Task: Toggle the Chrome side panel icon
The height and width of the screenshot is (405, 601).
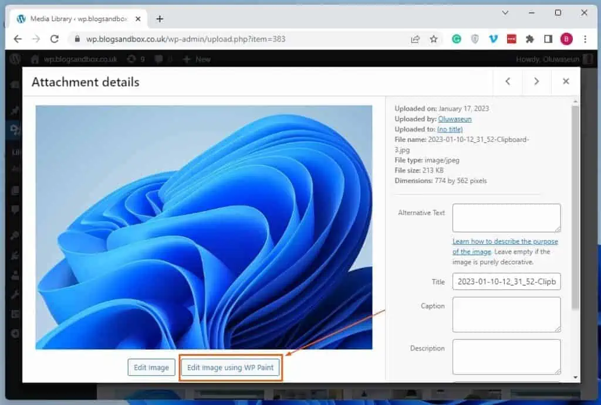Action: click(547, 39)
